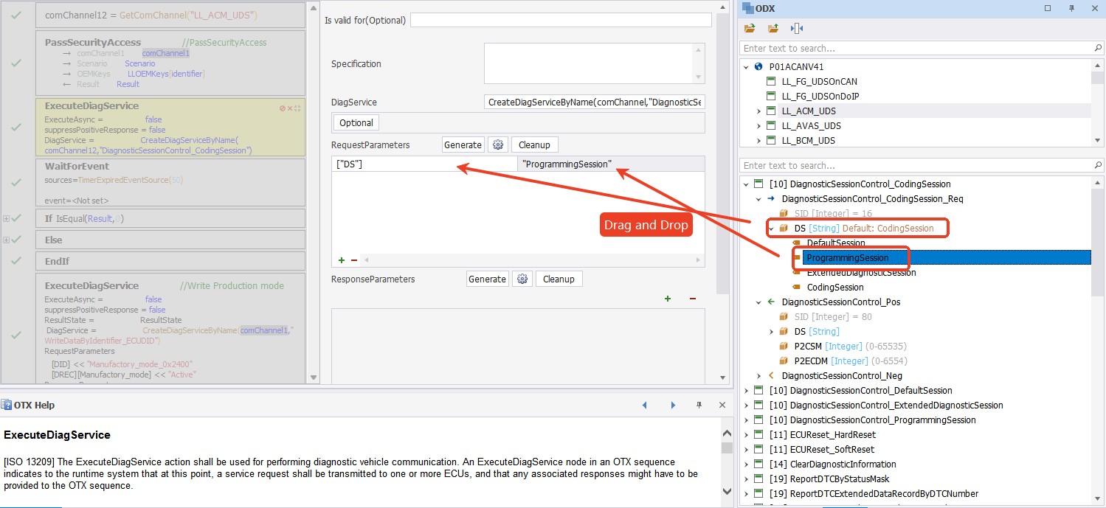The width and height of the screenshot is (1106, 508).
Task: Expand the DiagnosticSessionControl_Neg node
Action: point(759,375)
